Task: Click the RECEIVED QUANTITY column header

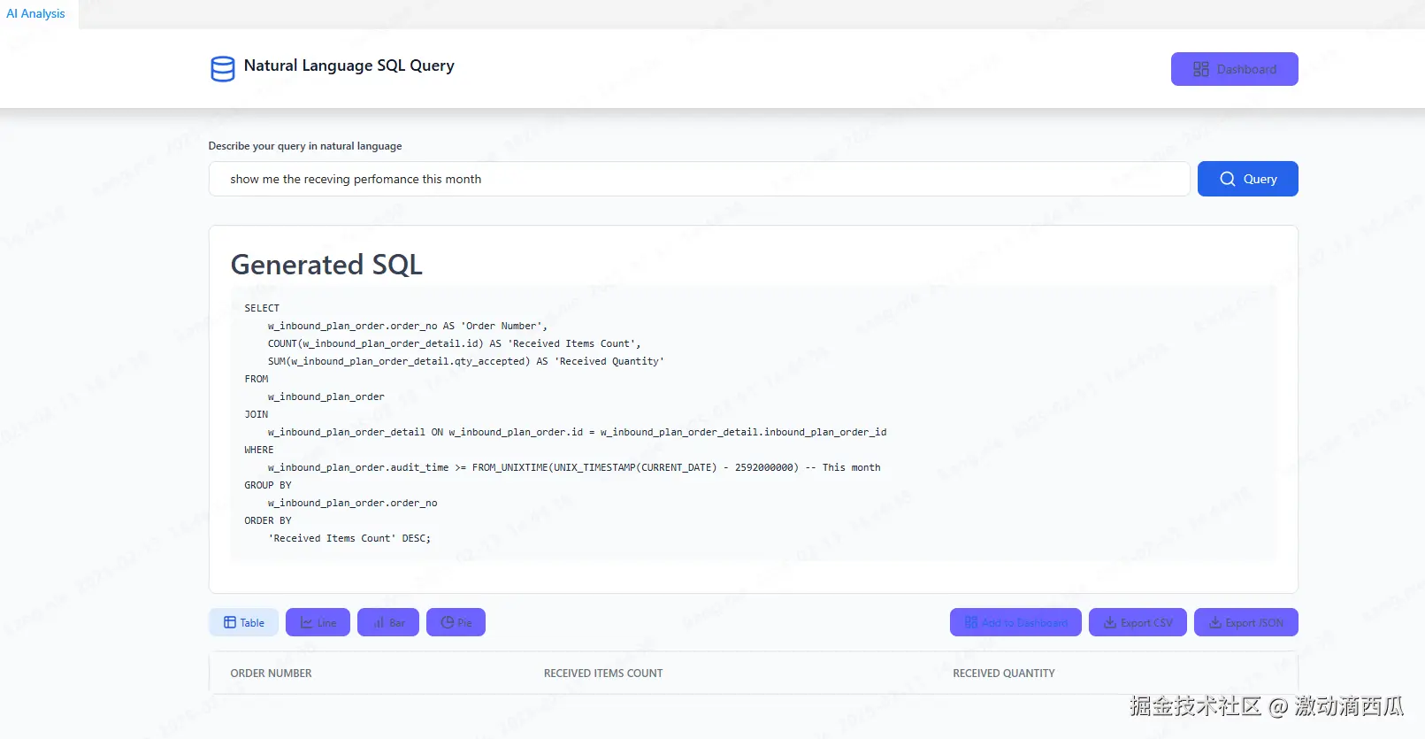Action: [1004, 674]
